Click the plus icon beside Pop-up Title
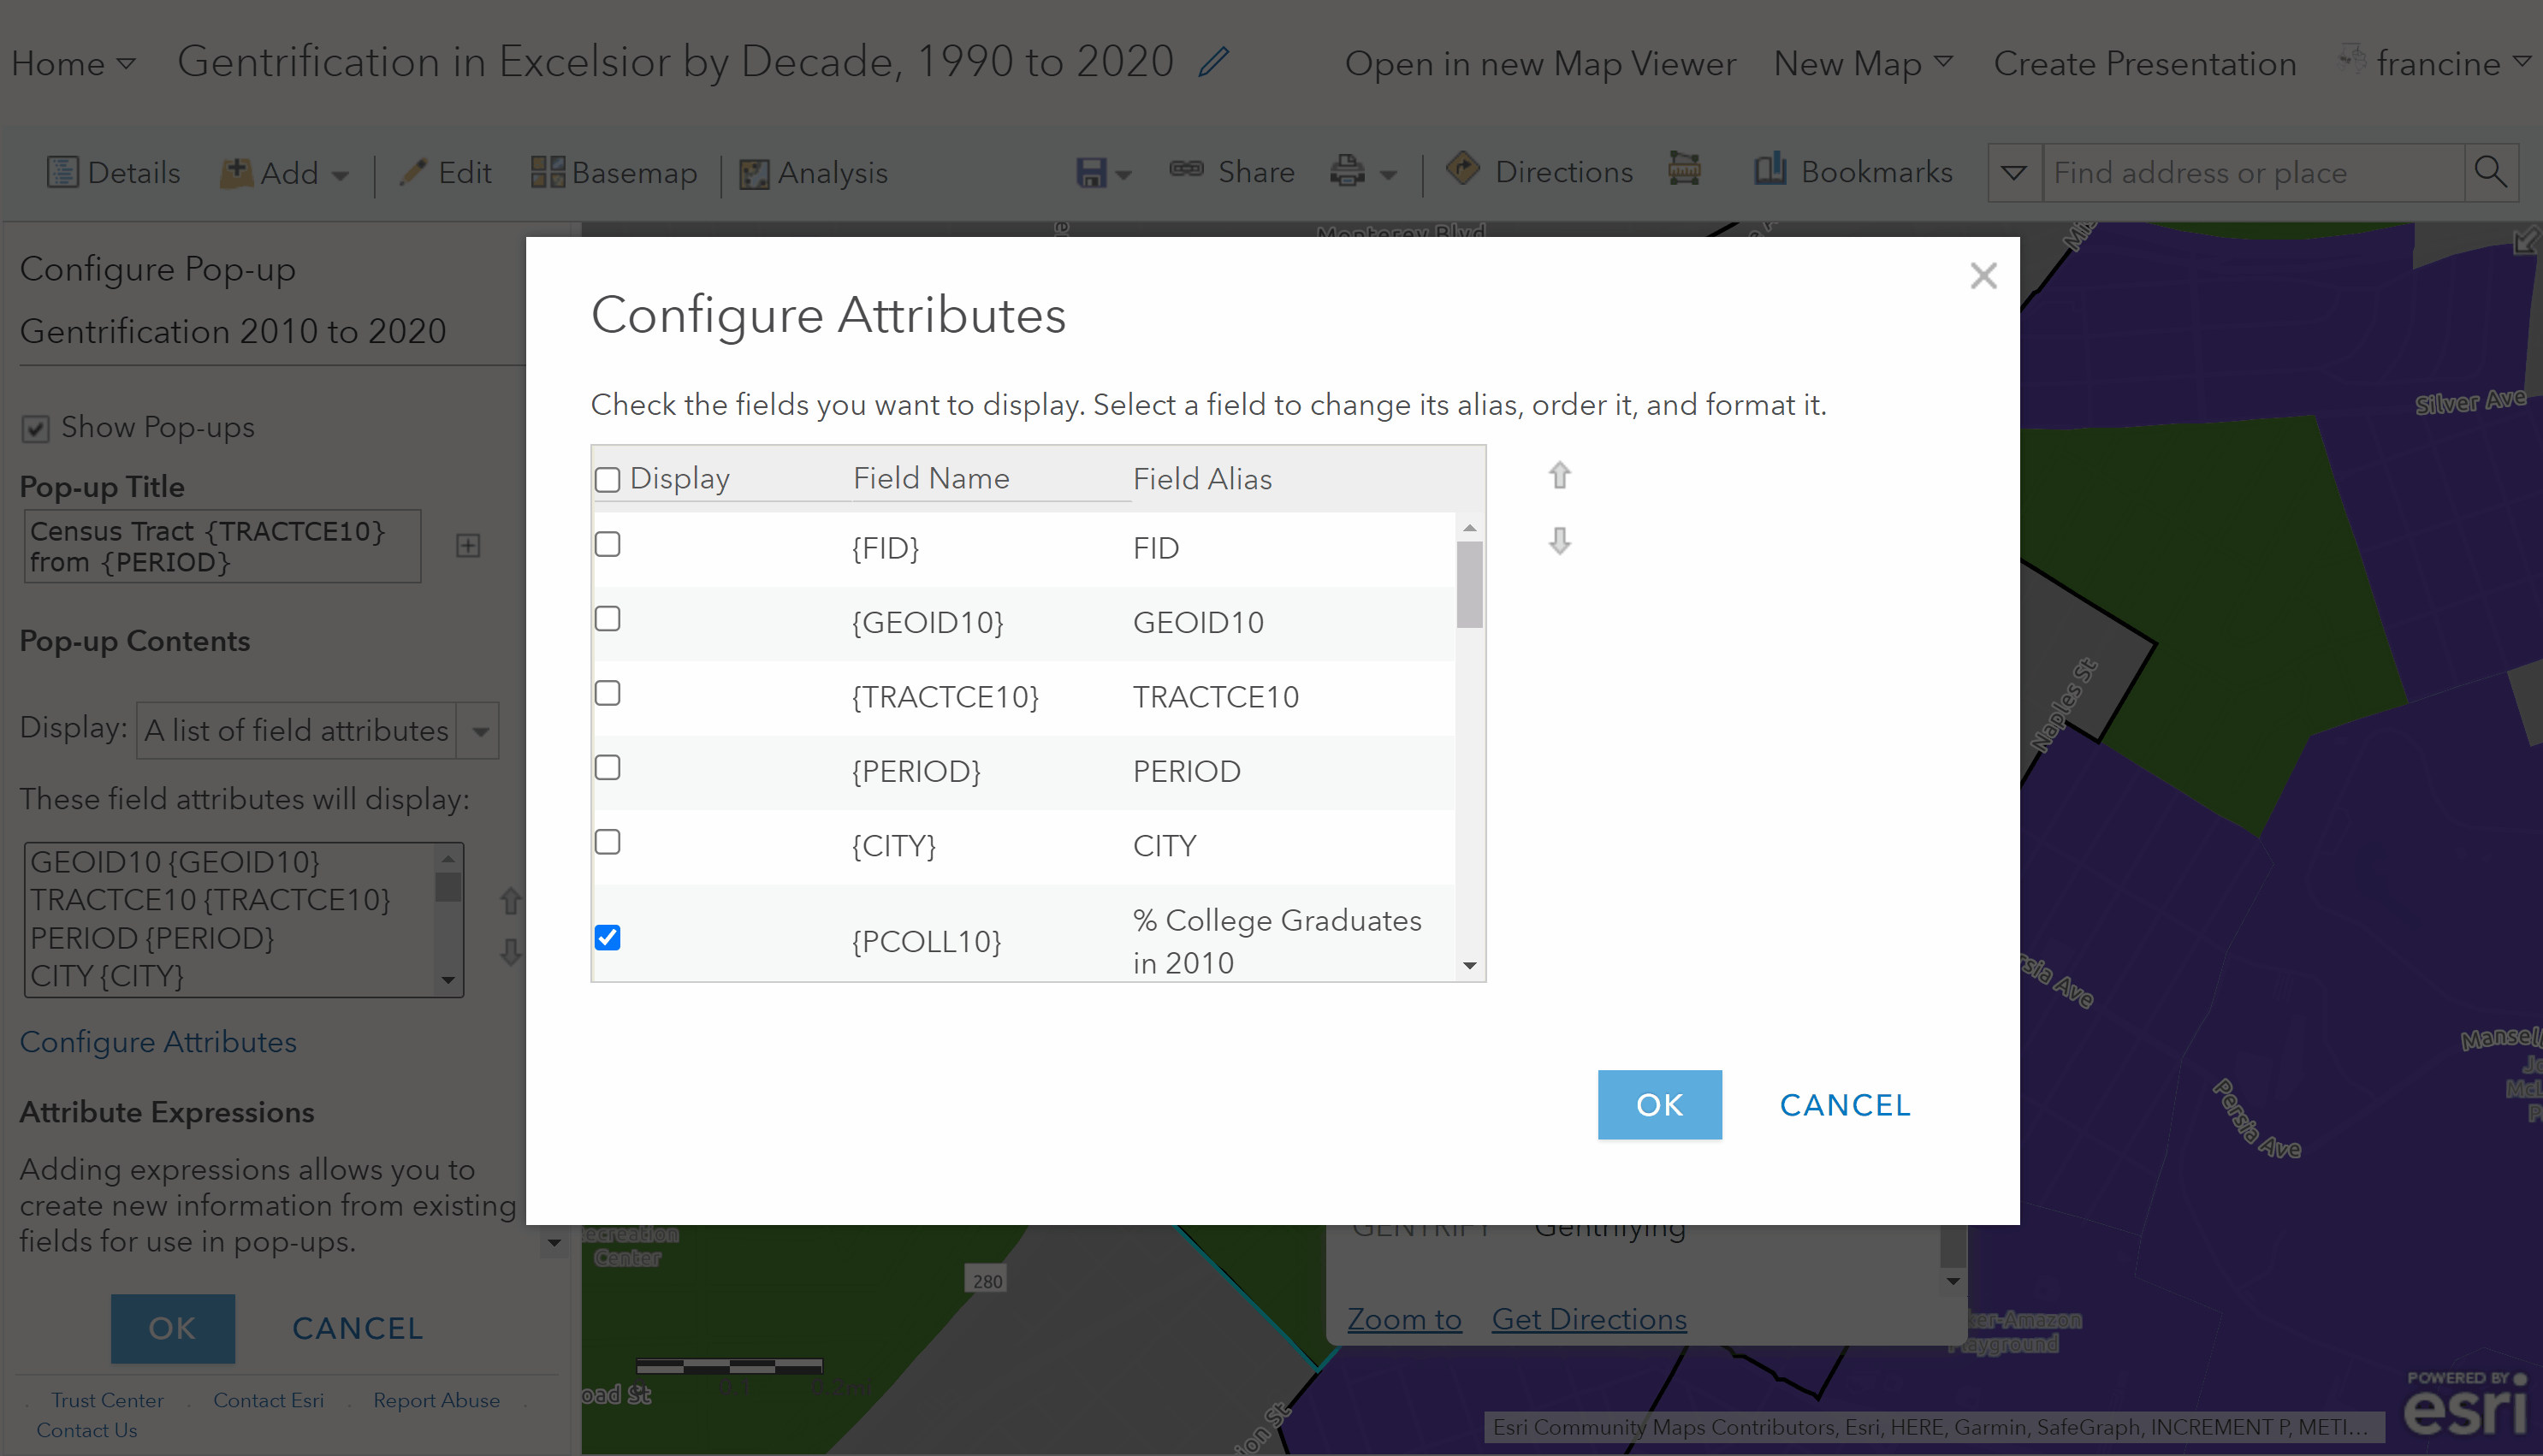 (x=468, y=546)
